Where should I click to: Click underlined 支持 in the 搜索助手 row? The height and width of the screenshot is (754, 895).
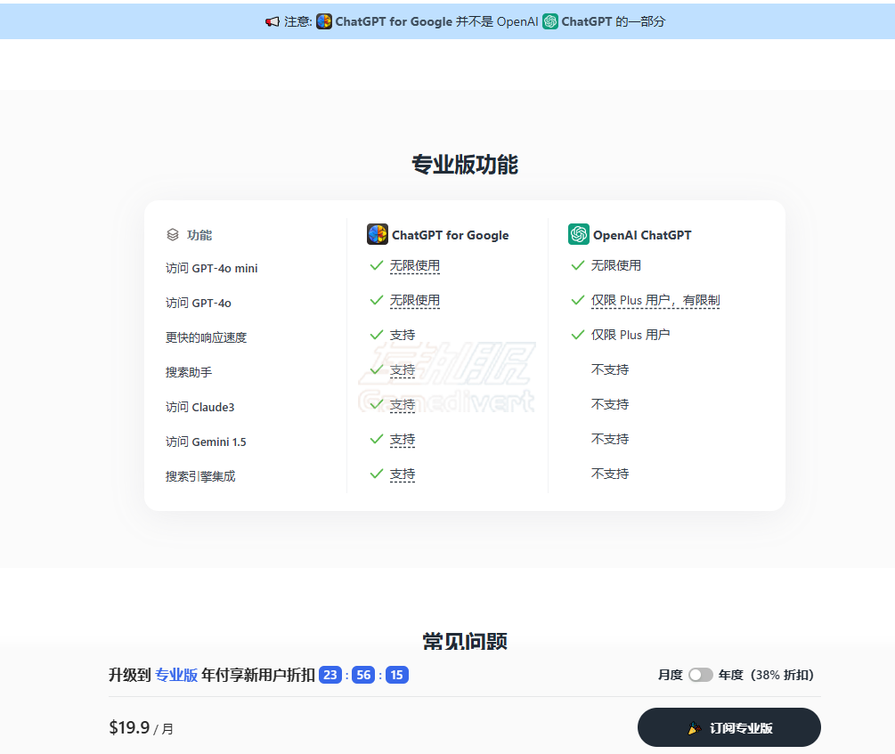point(403,370)
